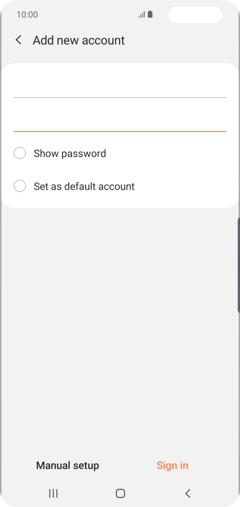Image resolution: width=240 pixels, height=507 pixels.
Task: Tap the back arrow beside Add new account
Action: 19,40
